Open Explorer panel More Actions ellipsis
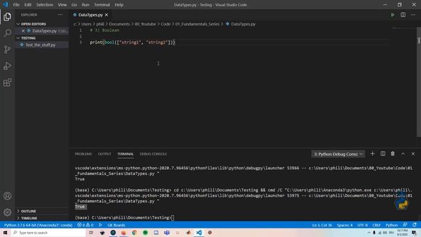 61,14
